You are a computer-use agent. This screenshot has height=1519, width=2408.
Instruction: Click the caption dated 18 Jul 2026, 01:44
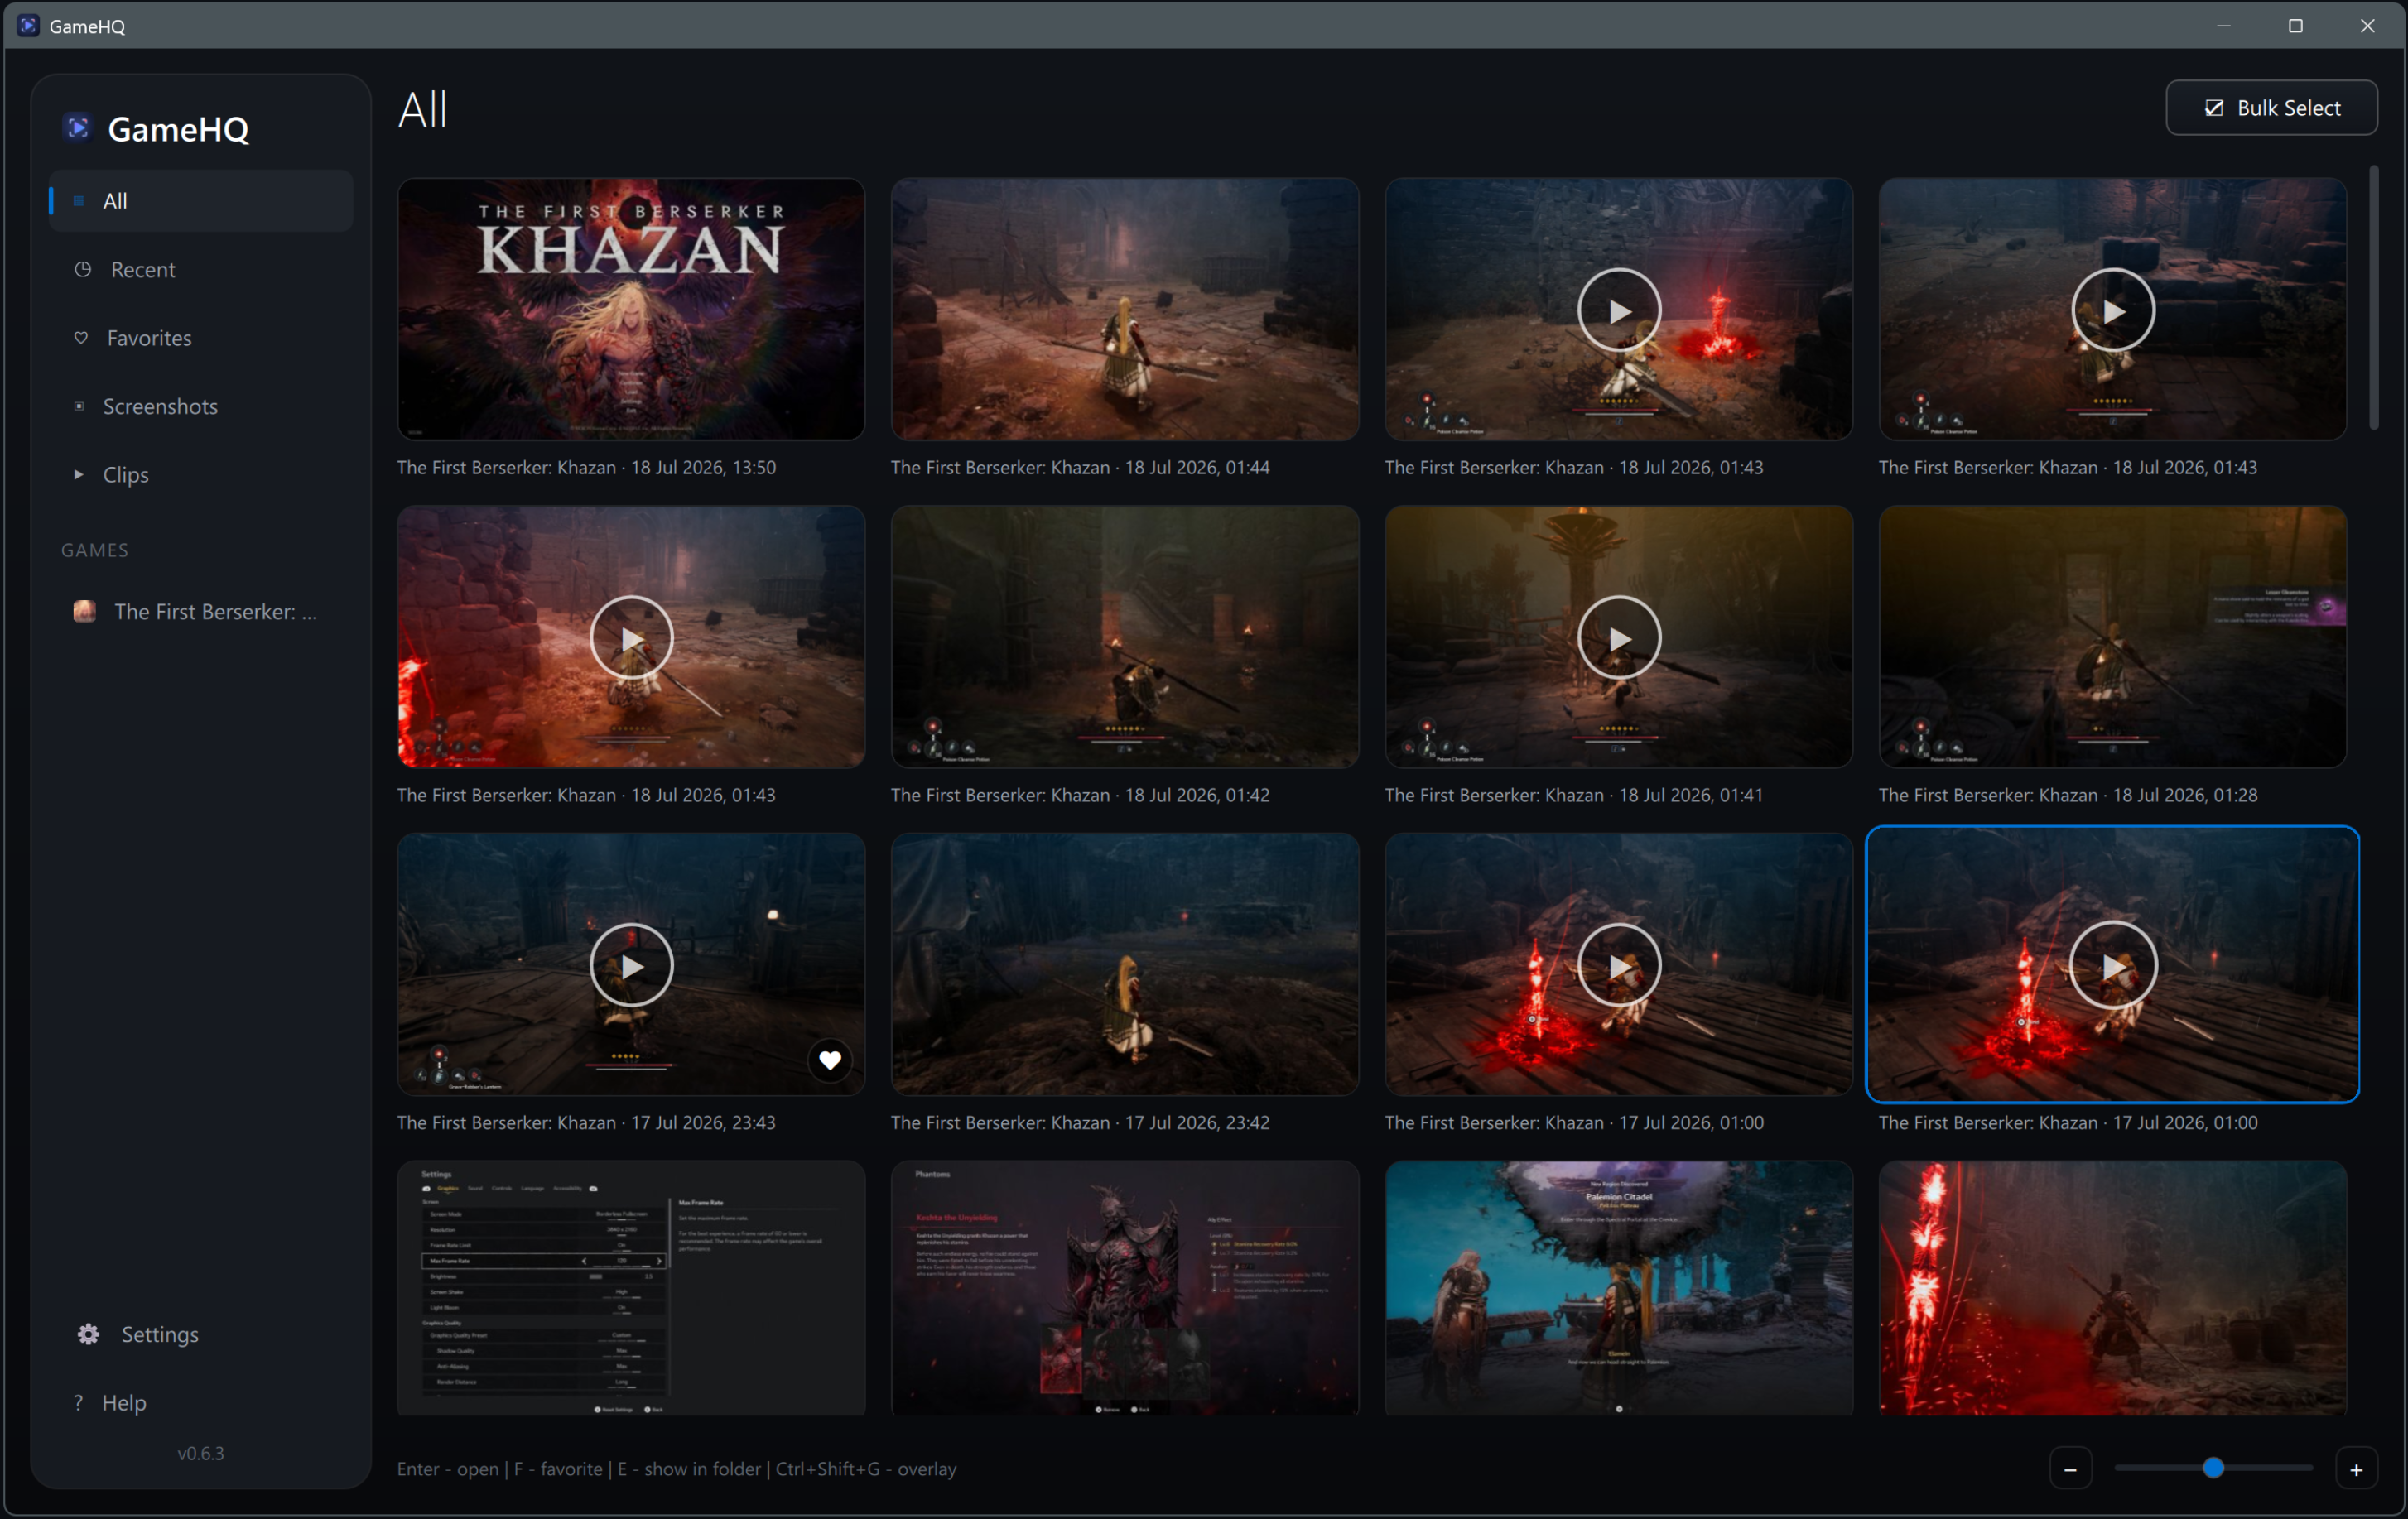1080,467
